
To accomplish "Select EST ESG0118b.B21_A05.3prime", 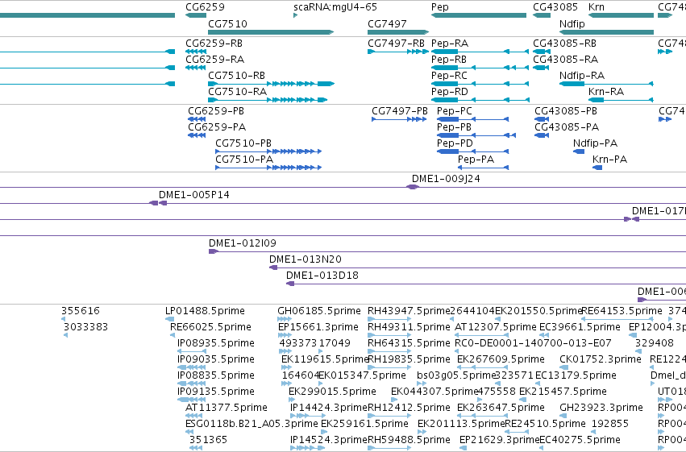I will coord(252,424).
